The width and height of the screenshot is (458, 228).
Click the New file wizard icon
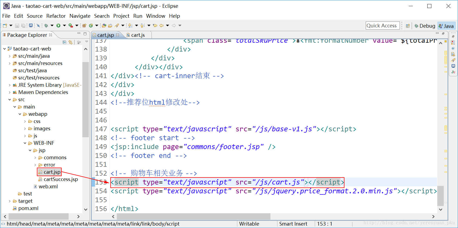[5, 26]
